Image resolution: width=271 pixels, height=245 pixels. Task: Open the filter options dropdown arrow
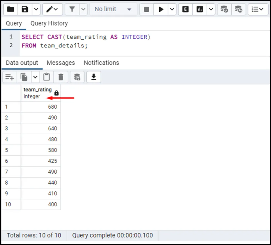83,9
